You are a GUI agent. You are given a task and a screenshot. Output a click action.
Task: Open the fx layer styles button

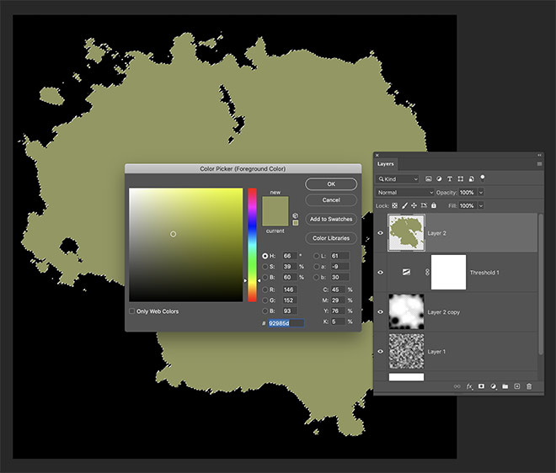pos(469,386)
